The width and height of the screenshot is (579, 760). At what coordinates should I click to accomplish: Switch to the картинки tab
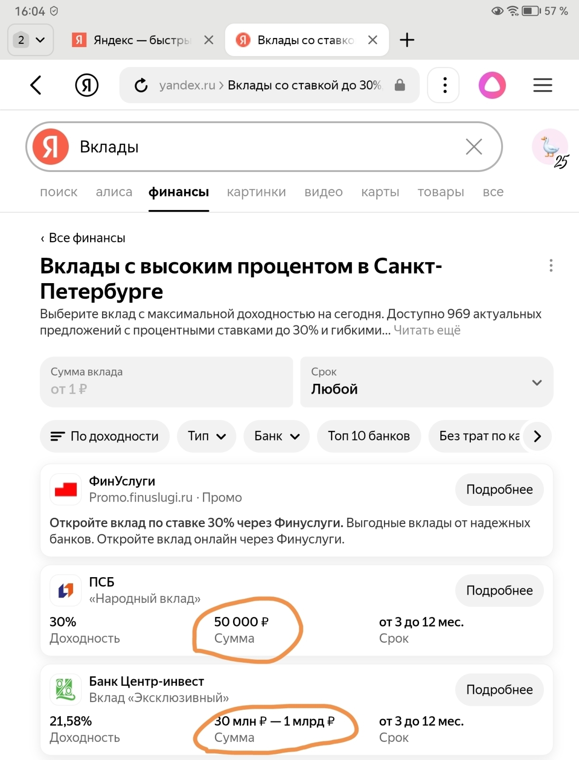pyautogui.click(x=256, y=192)
